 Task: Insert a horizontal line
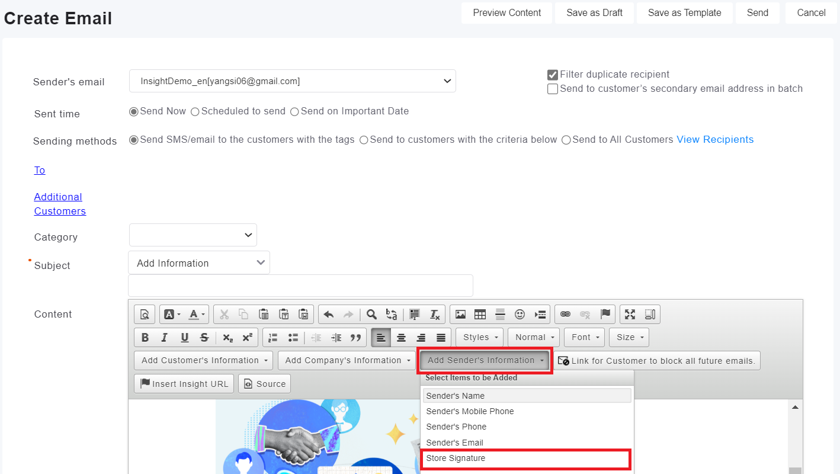500,314
